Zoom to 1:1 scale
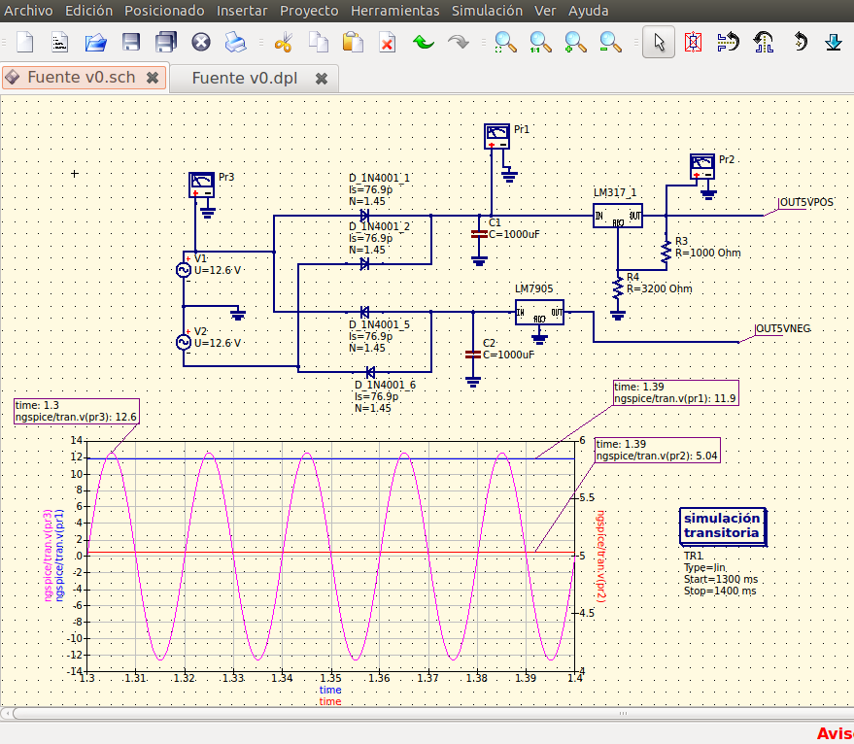The height and width of the screenshot is (744, 854). point(540,42)
